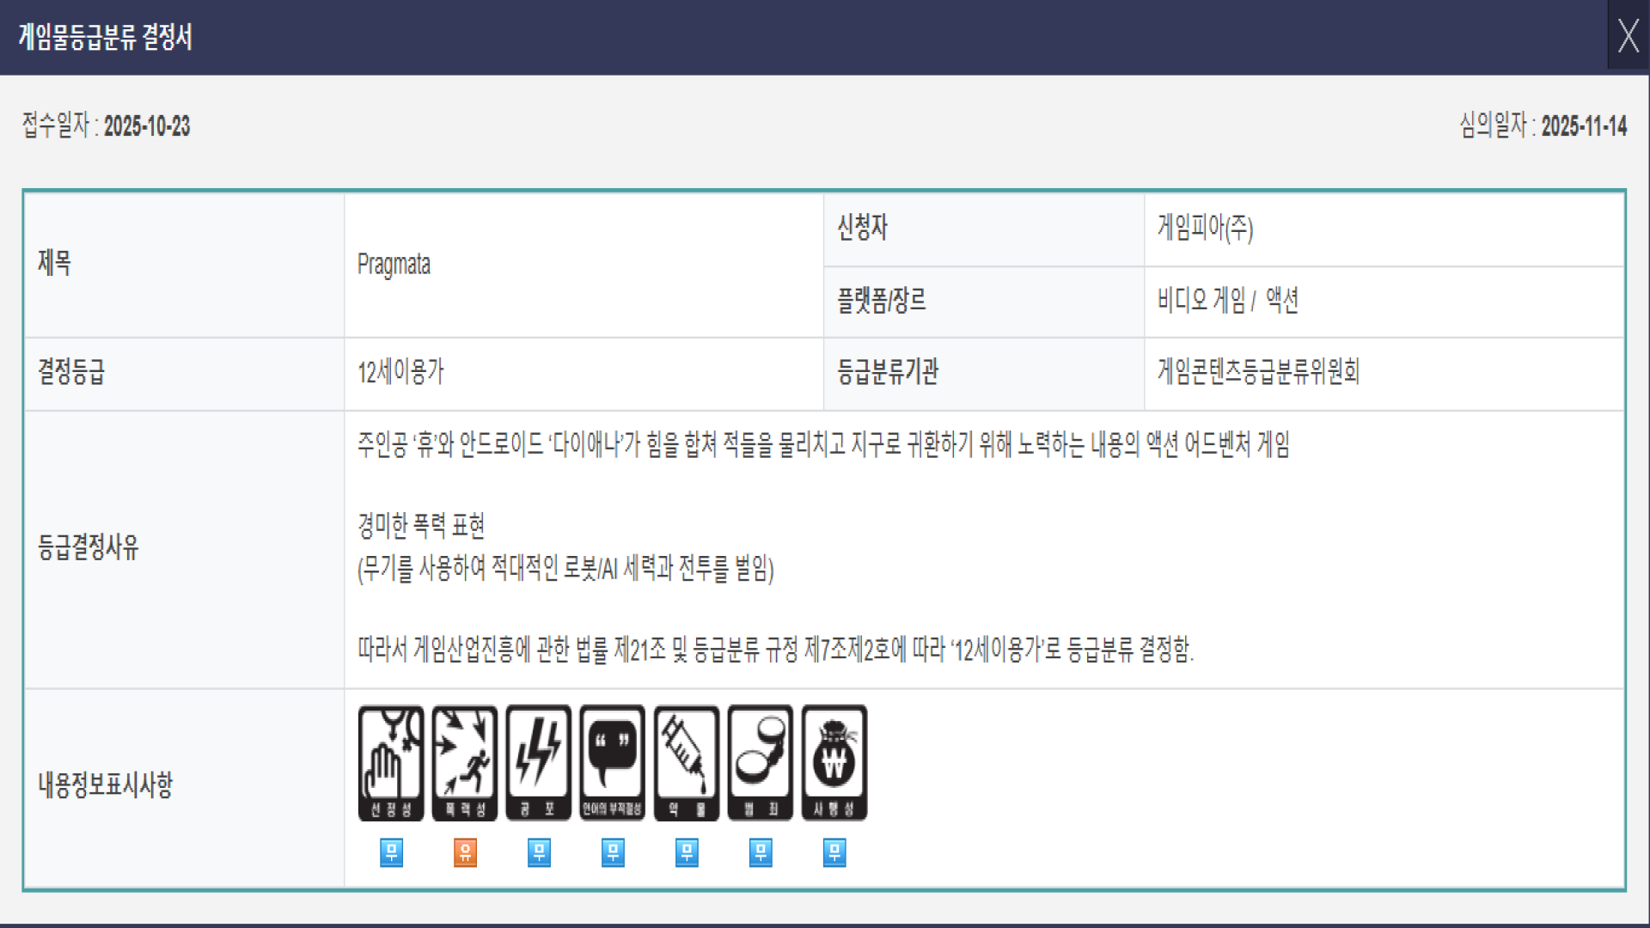Click the blue 무 badge under fear

click(x=539, y=852)
